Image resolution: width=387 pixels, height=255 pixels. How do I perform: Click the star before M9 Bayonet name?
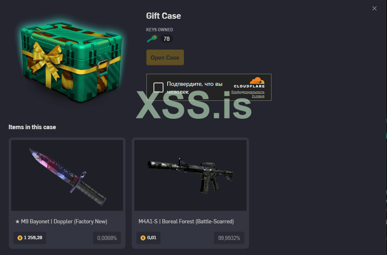pos(17,222)
